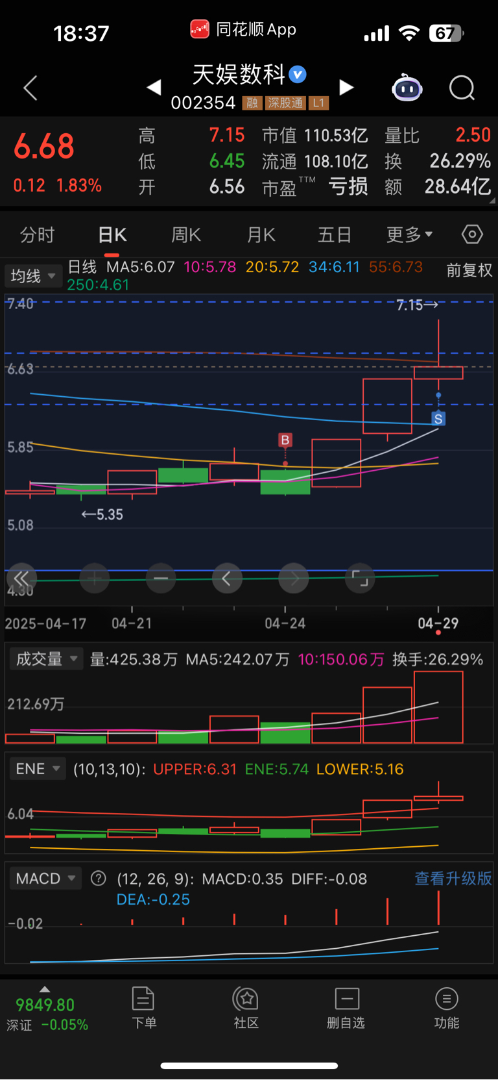This screenshot has height=1080, width=498.
Task: Switch to next stock with right triangle
Action: 347,87
